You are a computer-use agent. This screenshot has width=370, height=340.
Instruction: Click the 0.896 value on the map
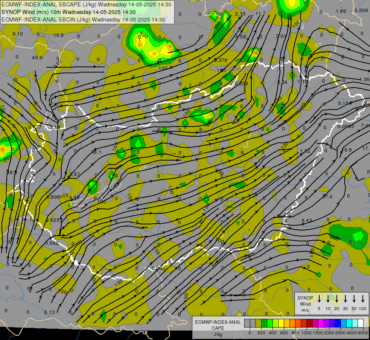pos(53,197)
